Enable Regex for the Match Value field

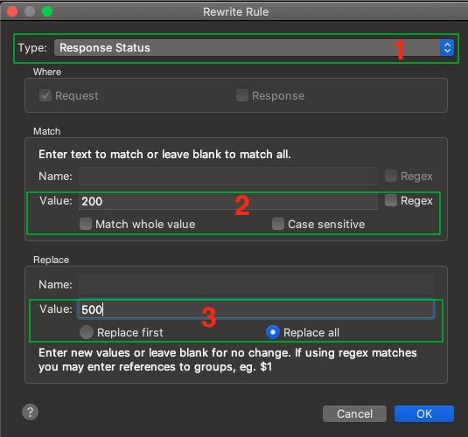click(x=391, y=200)
